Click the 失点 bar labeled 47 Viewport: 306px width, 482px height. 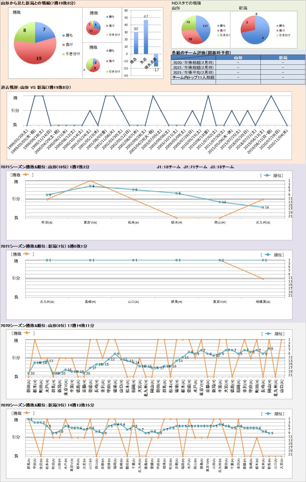pyautogui.click(x=146, y=37)
